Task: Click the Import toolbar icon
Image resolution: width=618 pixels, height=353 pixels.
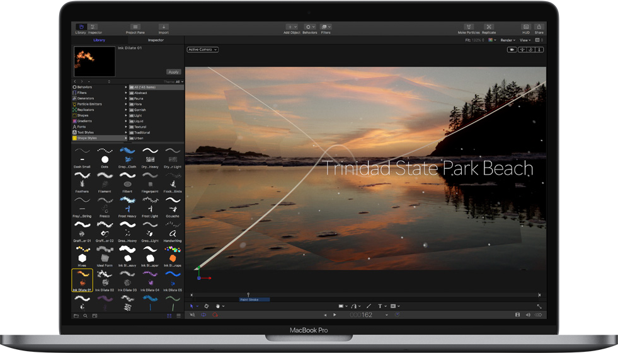Action: pyautogui.click(x=163, y=28)
